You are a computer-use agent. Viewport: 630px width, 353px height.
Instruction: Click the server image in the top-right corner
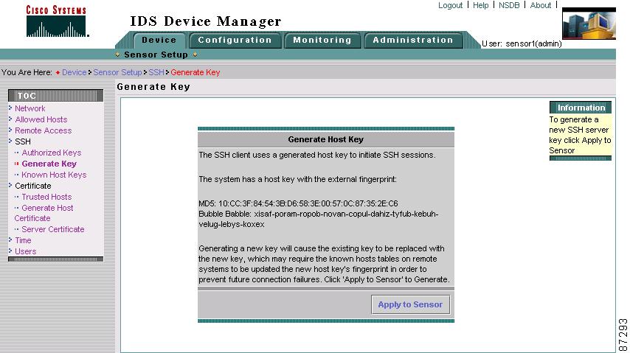pyautogui.click(x=589, y=24)
